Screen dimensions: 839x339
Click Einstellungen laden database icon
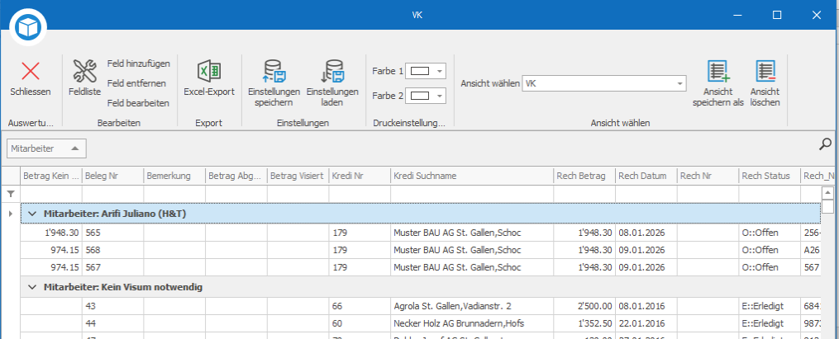pos(332,70)
